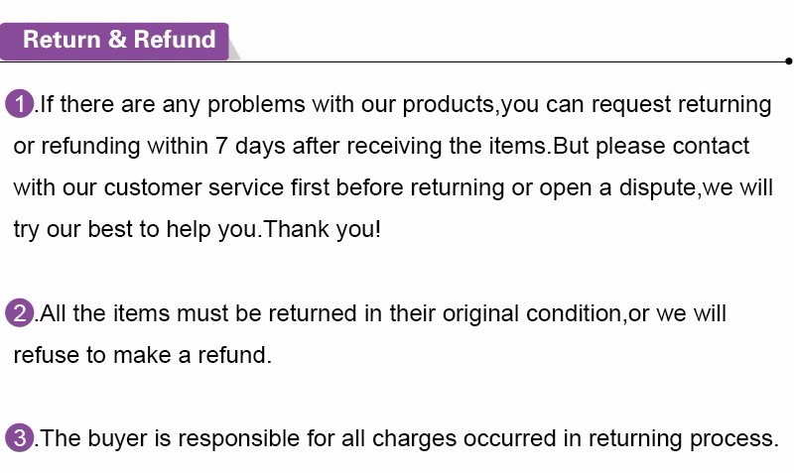Click the purple number 1 circle icon
Screen dimensions: 794x473
coord(19,103)
